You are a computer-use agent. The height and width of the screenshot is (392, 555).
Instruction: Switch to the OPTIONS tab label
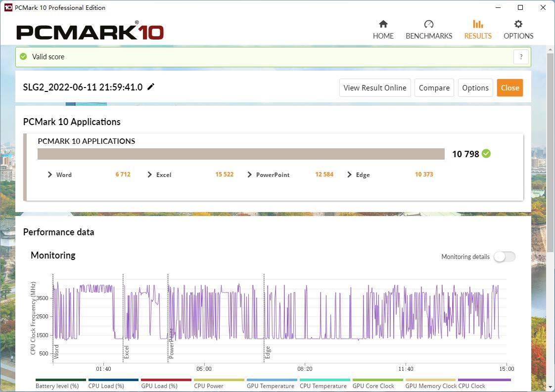(x=518, y=36)
